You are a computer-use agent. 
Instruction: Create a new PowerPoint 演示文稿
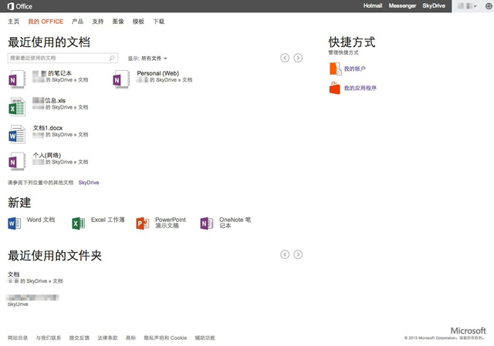click(142, 223)
